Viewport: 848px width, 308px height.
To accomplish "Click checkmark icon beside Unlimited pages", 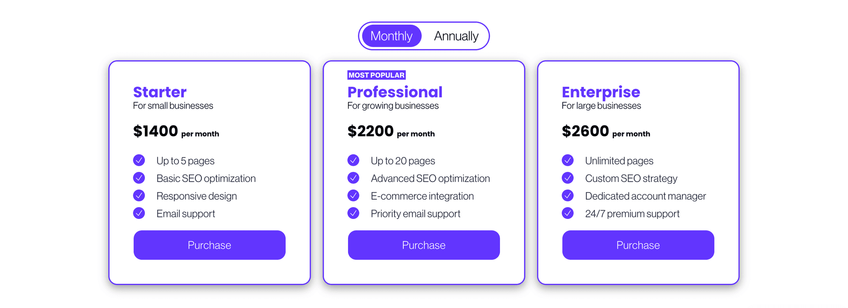I will click(568, 160).
